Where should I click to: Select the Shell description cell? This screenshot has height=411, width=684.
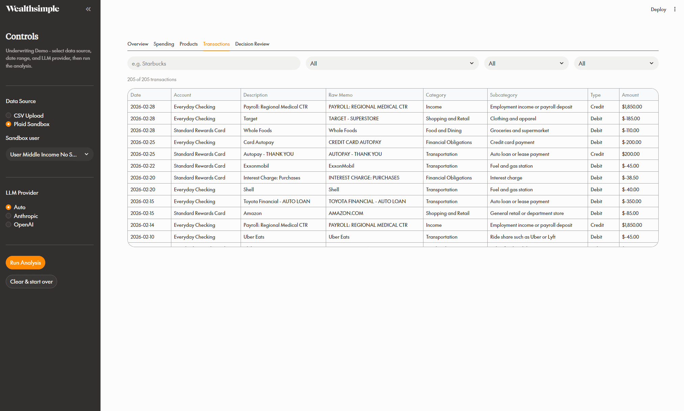tap(283, 190)
